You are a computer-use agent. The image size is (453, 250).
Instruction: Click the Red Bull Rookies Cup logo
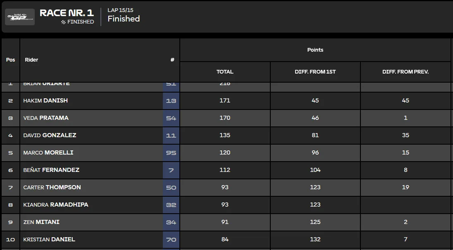pos(20,17)
